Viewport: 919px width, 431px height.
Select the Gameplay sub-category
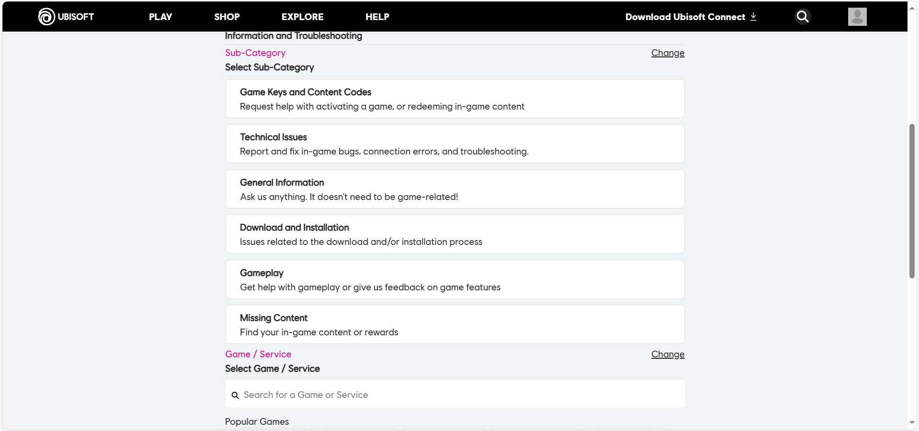point(455,280)
